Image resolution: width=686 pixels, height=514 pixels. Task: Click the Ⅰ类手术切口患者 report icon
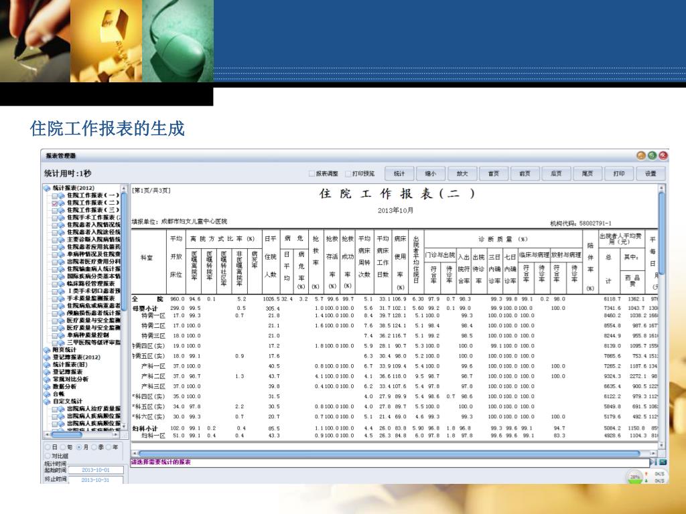tap(62, 291)
